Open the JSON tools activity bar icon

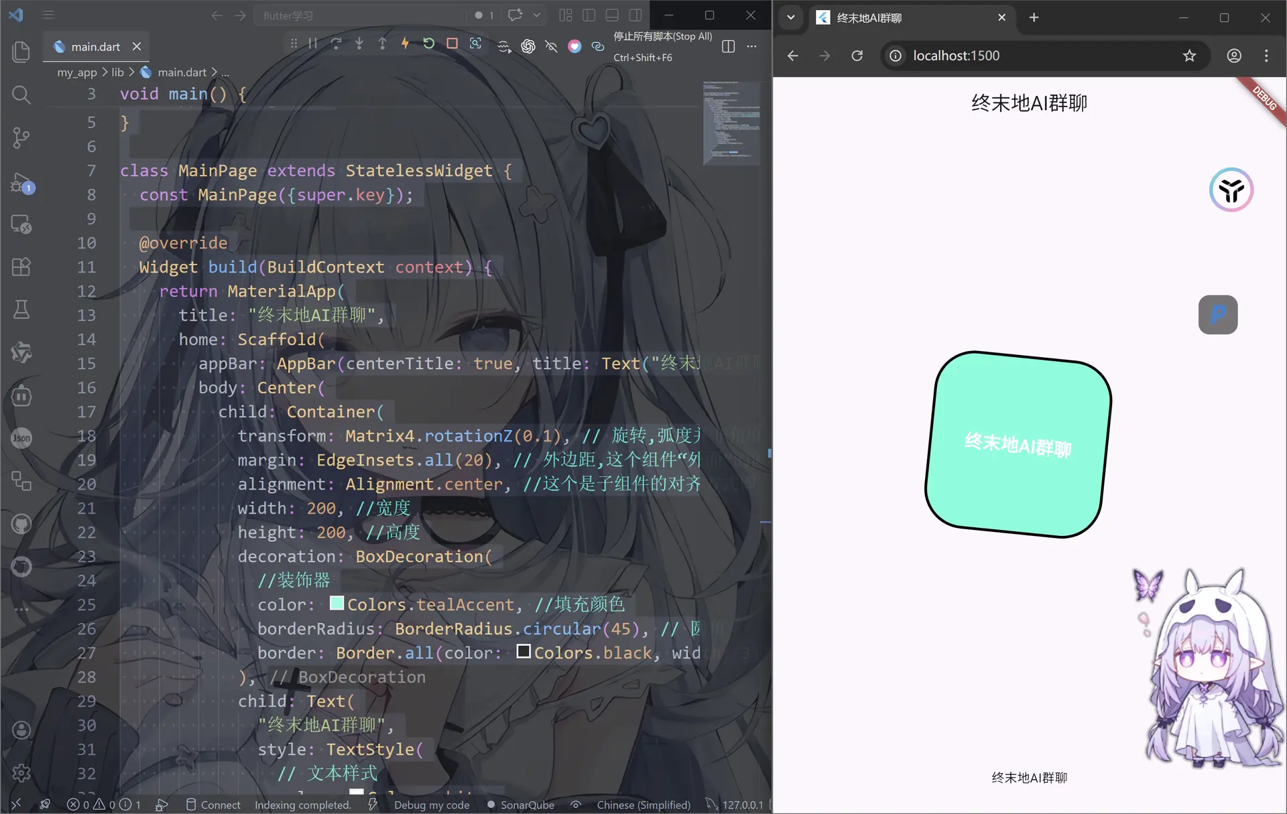point(21,438)
